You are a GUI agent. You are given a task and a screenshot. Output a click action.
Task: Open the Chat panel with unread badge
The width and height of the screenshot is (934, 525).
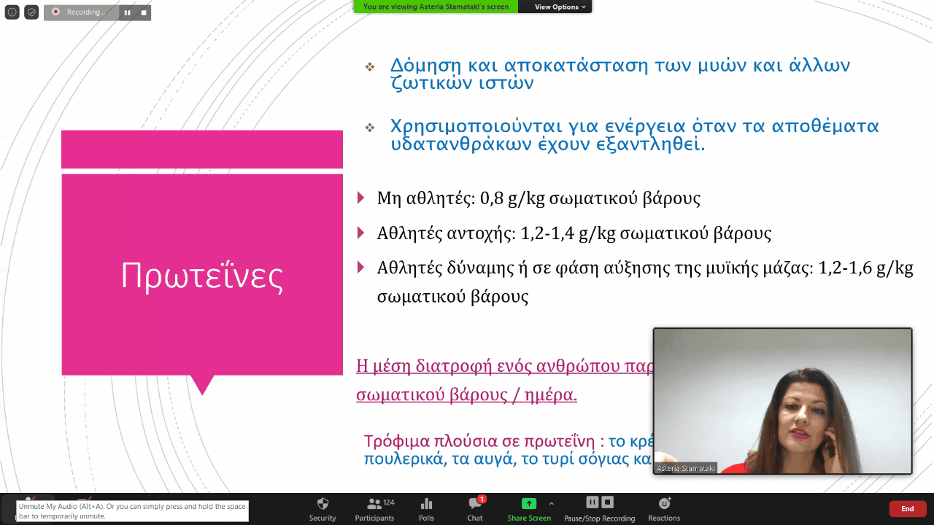click(475, 510)
